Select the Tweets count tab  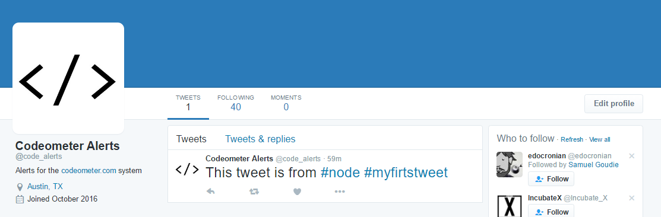coord(188,103)
